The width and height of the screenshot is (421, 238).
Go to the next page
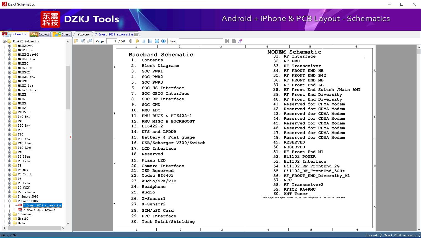[137, 41]
